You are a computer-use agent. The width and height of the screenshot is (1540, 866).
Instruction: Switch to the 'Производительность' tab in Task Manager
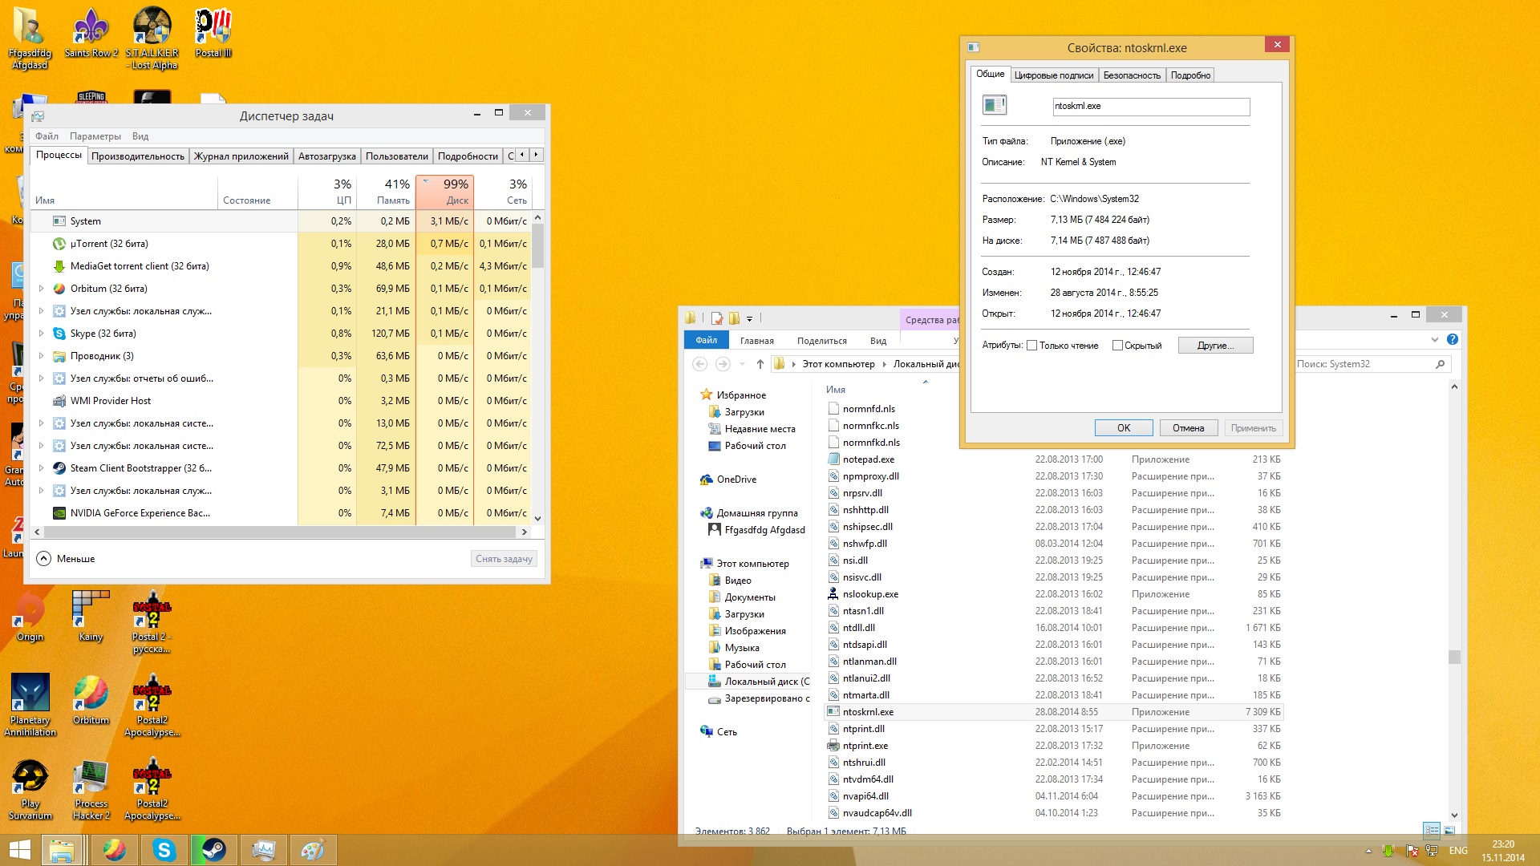(x=138, y=156)
